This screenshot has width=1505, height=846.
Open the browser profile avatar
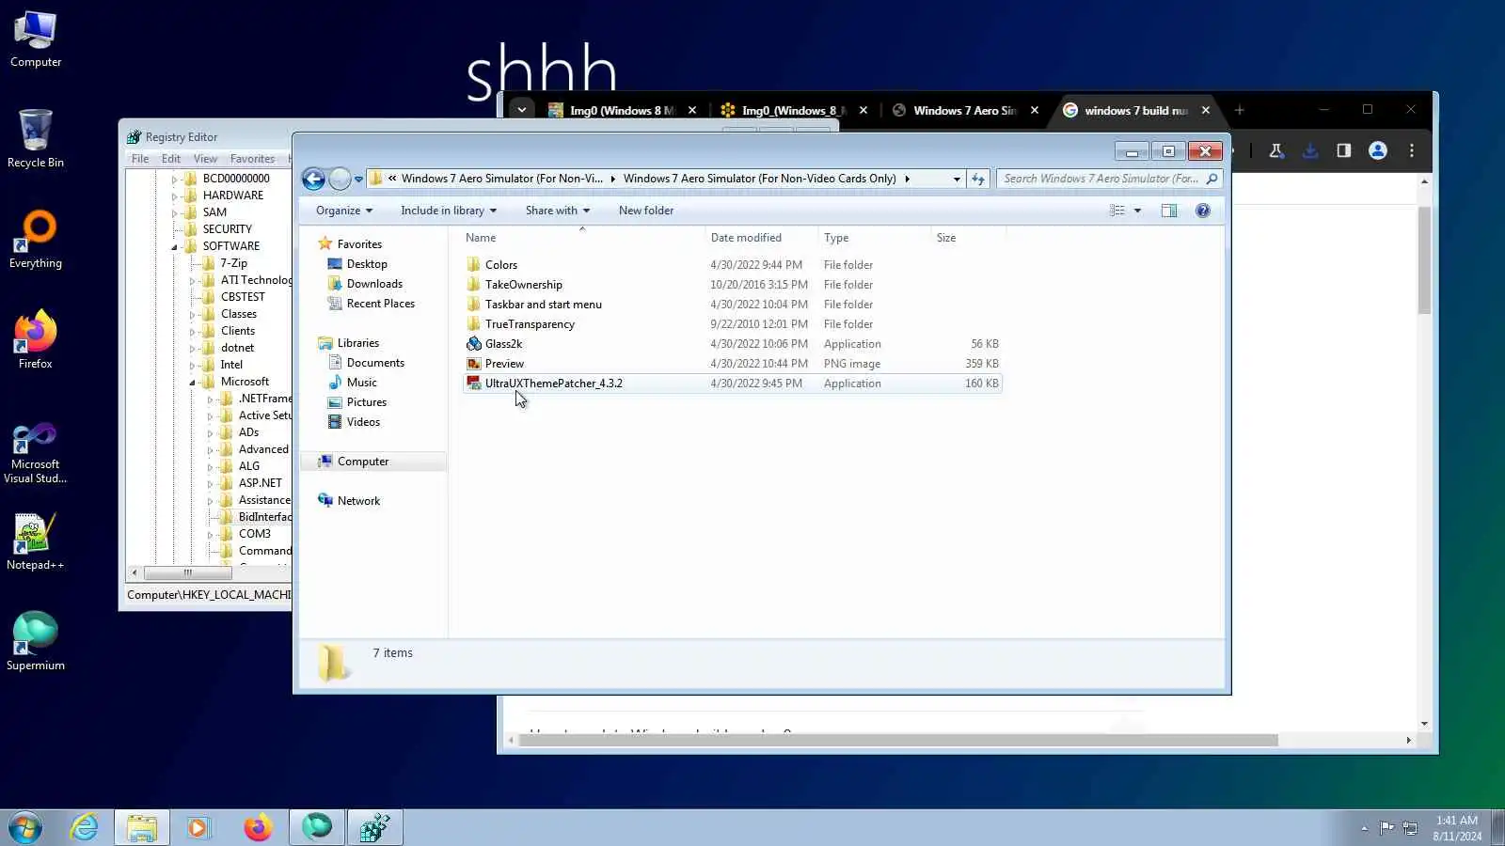pos(1378,150)
